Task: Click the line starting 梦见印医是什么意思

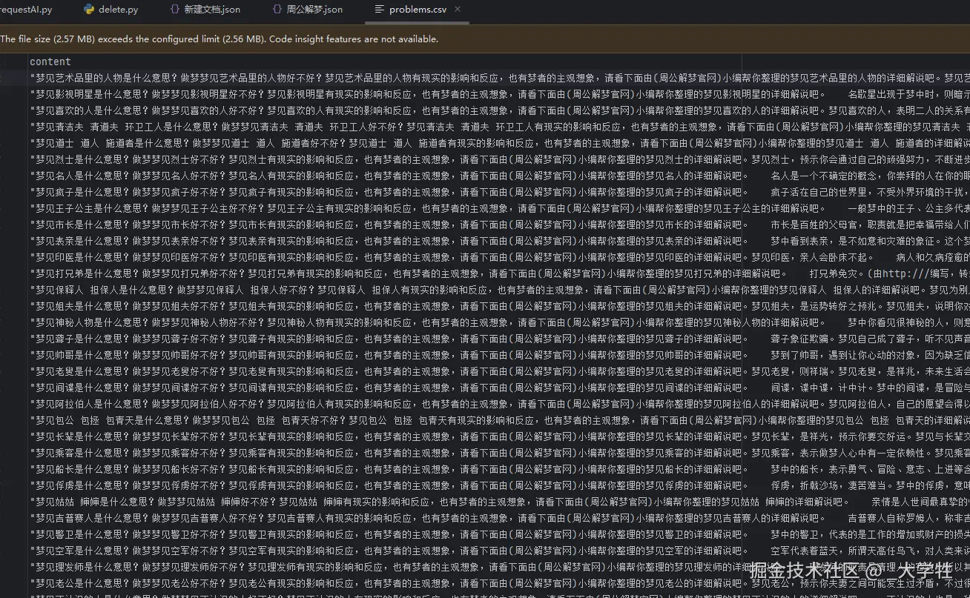Action: pyautogui.click(x=500, y=257)
